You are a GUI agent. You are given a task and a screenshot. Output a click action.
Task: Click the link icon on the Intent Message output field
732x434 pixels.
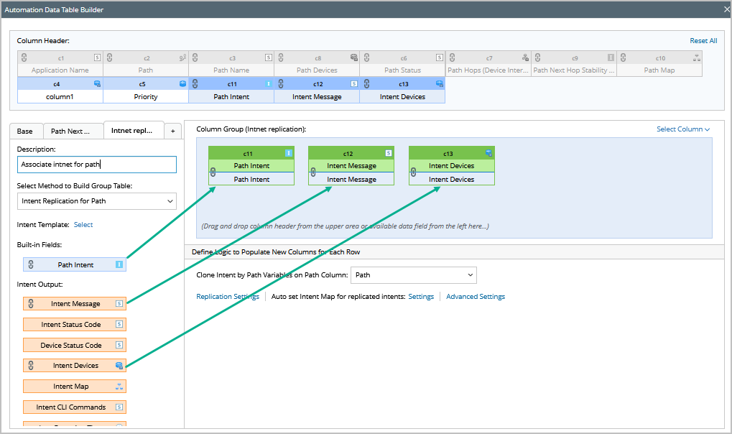pyautogui.click(x=31, y=304)
